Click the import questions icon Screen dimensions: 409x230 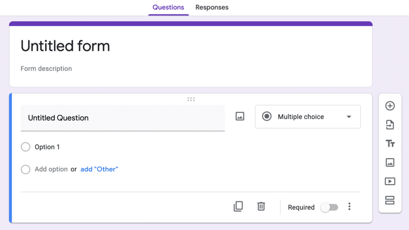coord(390,125)
